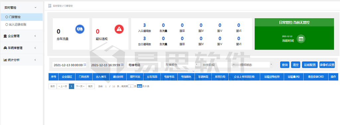Click the 疑似违规 label

(x=102, y=39)
